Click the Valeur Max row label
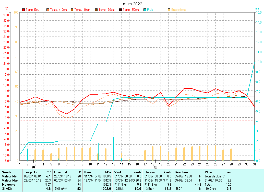Screen dimensions: 264x192 [10, 180]
